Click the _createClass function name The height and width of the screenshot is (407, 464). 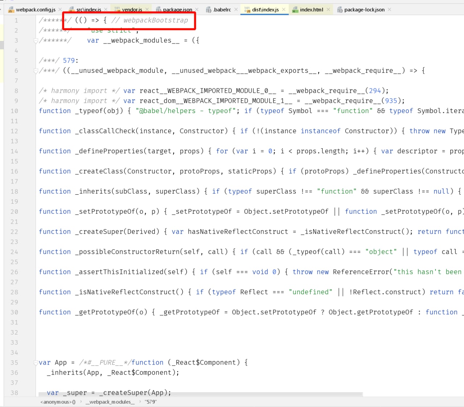tap(99, 171)
